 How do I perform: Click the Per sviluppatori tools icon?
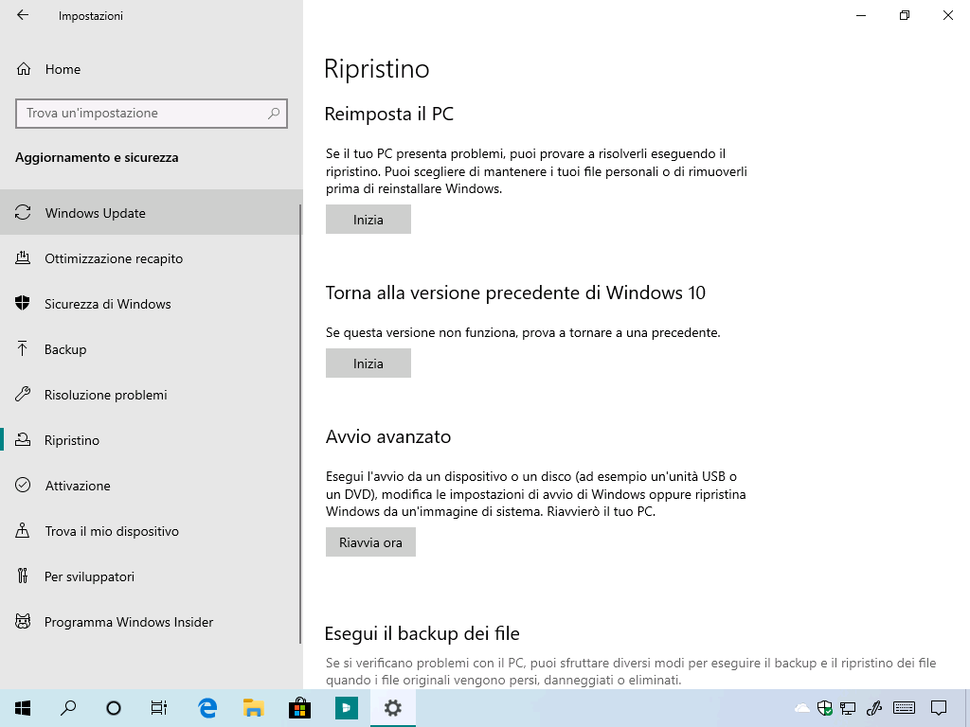(23, 576)
